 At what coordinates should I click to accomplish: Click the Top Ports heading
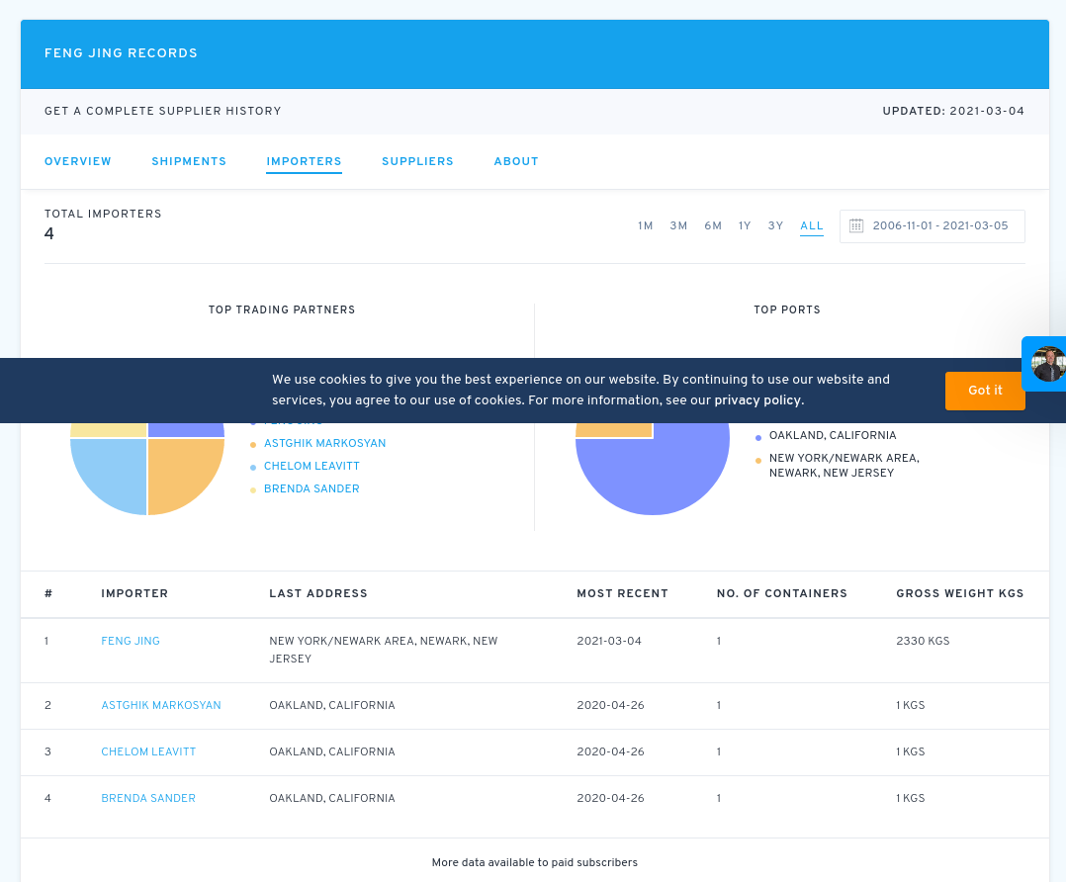[786, 309]
